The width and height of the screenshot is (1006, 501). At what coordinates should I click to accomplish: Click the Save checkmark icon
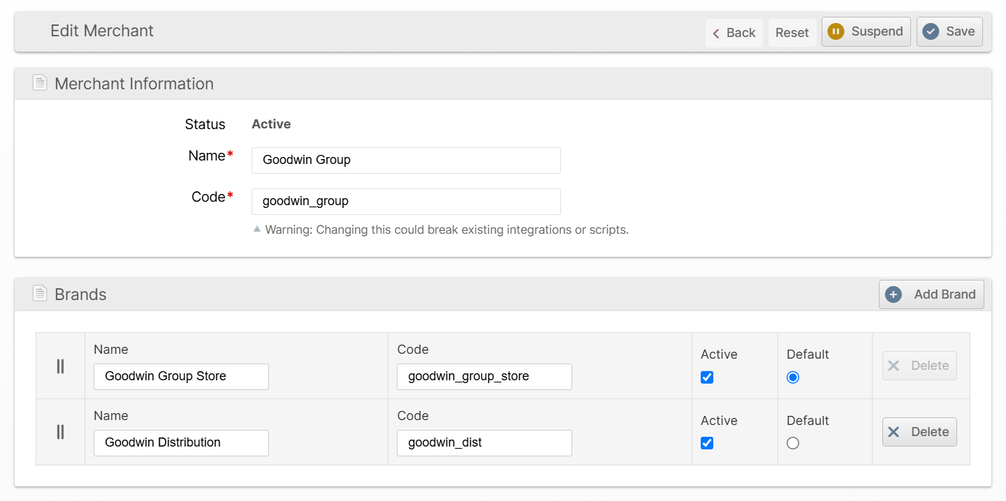coord(931,31)
